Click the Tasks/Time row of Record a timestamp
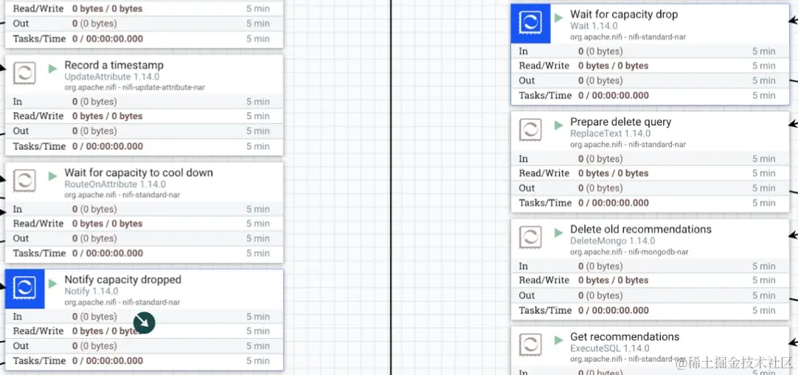798x375 pixels. pos(144,146)
